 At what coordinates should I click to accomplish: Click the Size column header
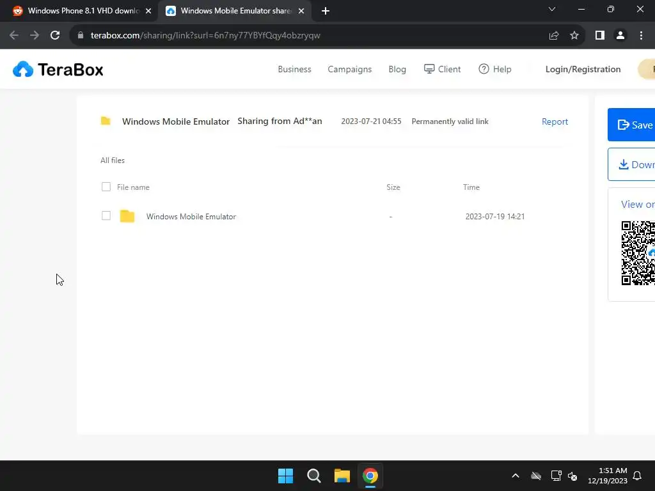[x=393, y=187]
